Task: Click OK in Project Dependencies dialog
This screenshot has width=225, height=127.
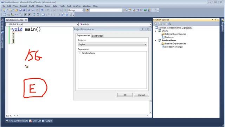Action: click(x=125, y=95)
